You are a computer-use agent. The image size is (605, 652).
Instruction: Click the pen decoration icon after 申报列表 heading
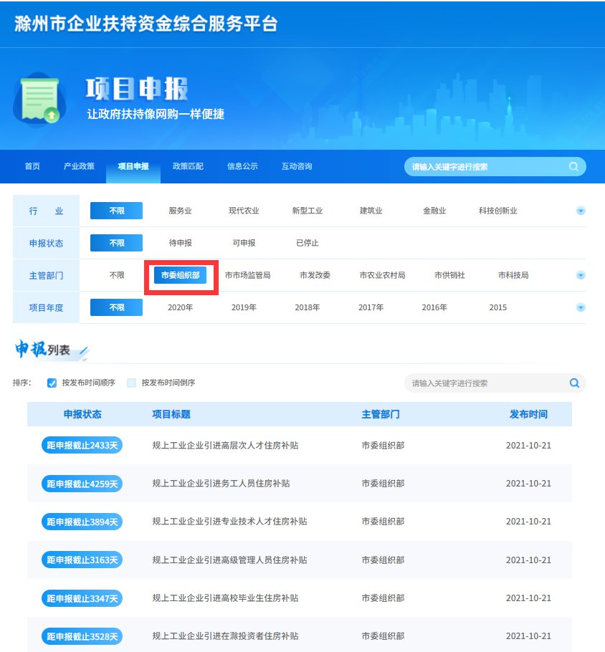click(x=83, y=349)
